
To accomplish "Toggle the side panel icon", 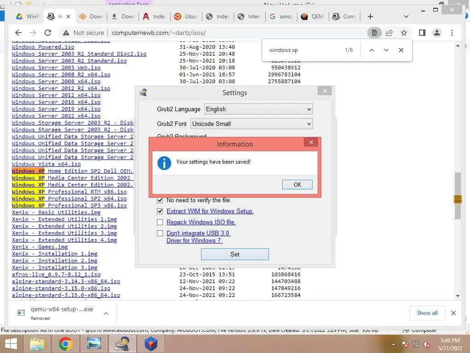I will pos(422,33).
